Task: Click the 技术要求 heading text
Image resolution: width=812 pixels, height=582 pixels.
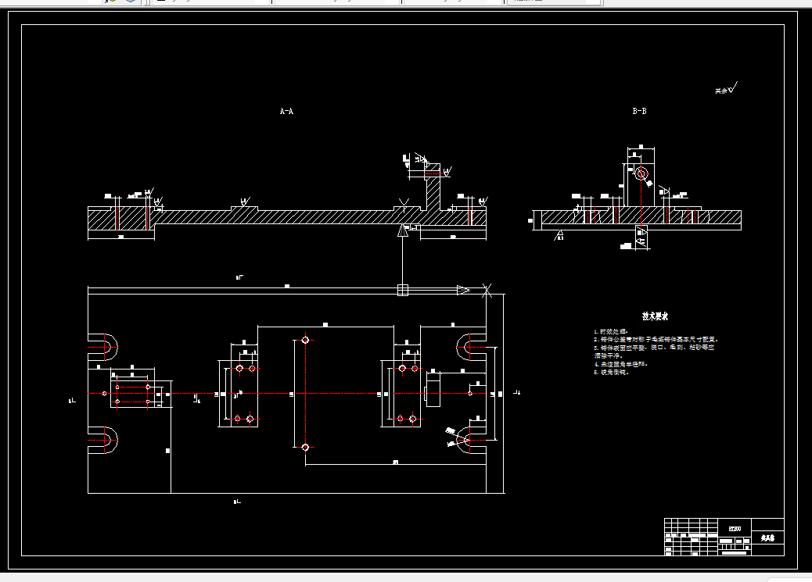Action: 655,316
